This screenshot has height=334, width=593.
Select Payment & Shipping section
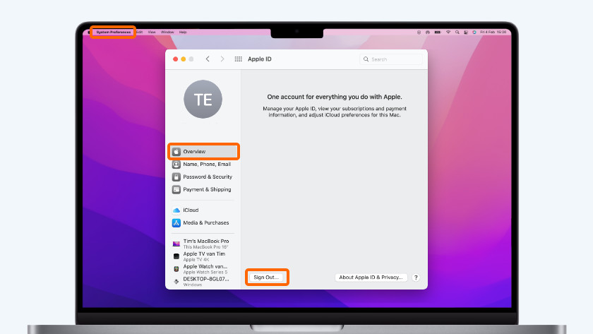203,190
